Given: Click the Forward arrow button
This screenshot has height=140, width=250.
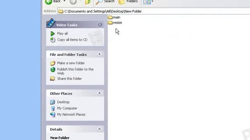Looking at the screenshot, I should pyautogui.click(x=73, y=2).
